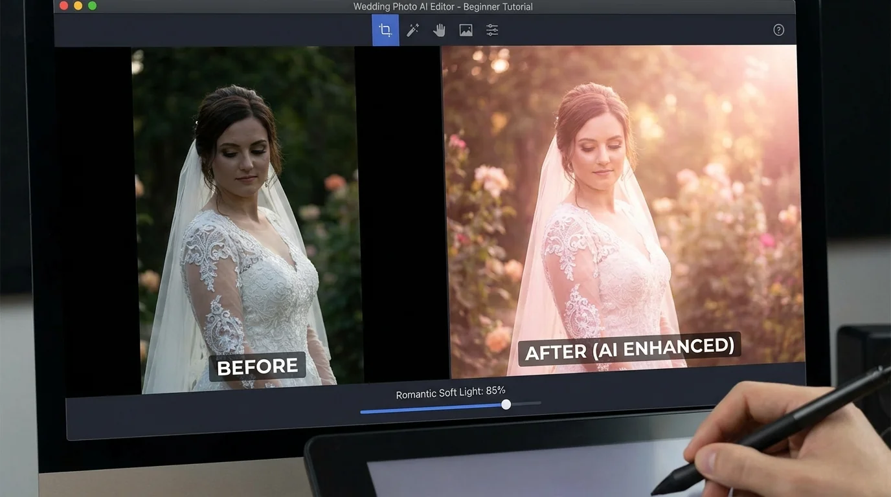Click the AFTER (AI ENHANCED) label badge

(629, 350)
